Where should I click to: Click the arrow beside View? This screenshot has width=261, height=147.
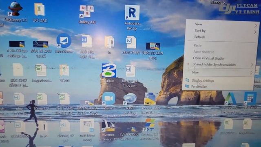[x=256, y=25]
